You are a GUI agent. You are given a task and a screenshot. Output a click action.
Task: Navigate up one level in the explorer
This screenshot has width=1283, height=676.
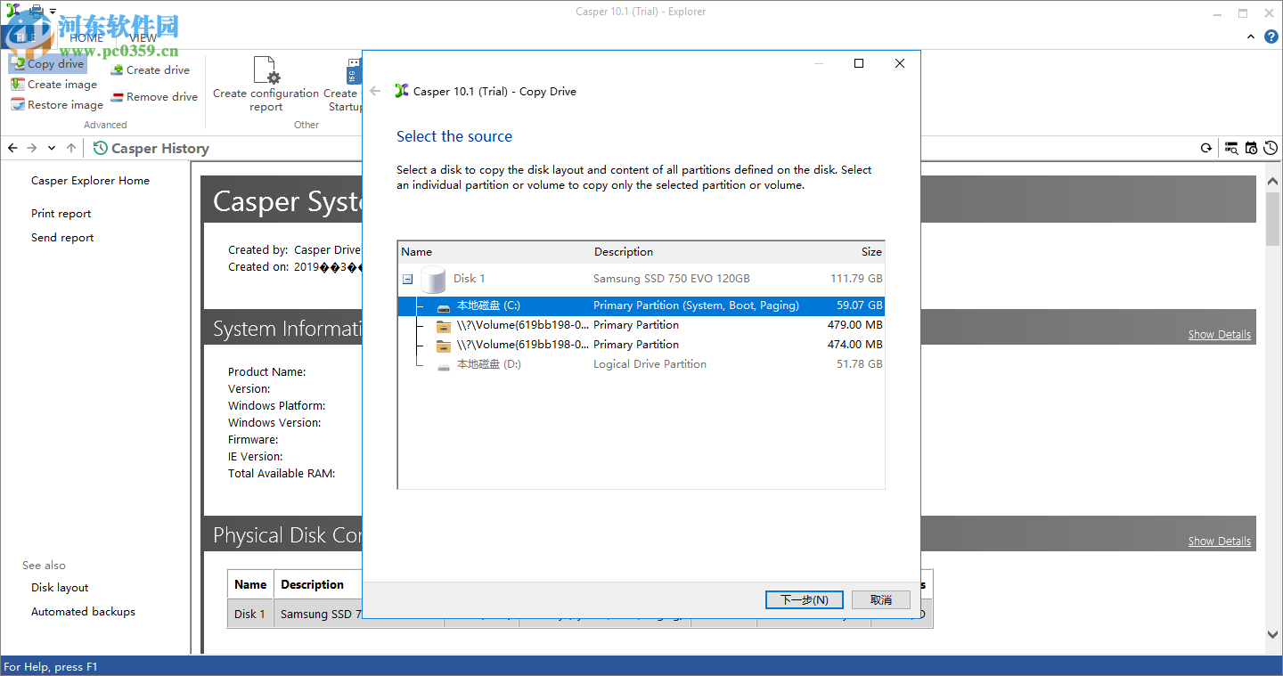point(71,148)
